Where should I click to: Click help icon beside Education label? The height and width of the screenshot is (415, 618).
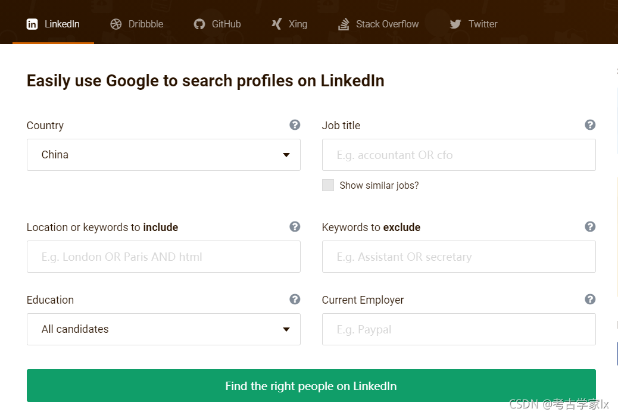pos(295,299)
